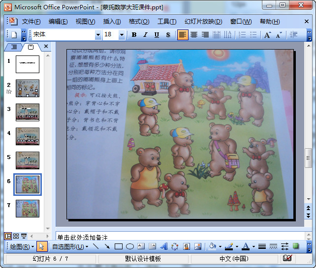Toggle Italic formatting
316x268 pixels.
pyautogui.click(x=145, y=35)
